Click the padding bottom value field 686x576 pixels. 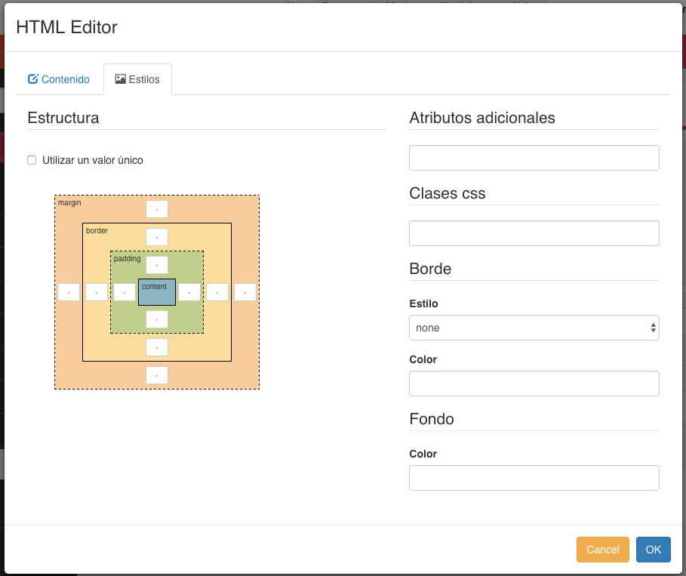pos(157,319)
